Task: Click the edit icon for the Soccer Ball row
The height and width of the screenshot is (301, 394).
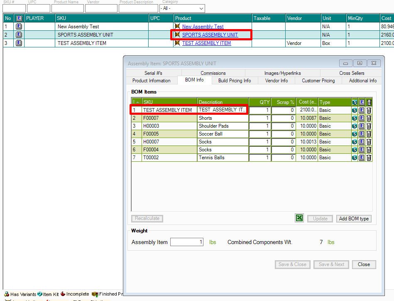Action: tap(362, 134)
